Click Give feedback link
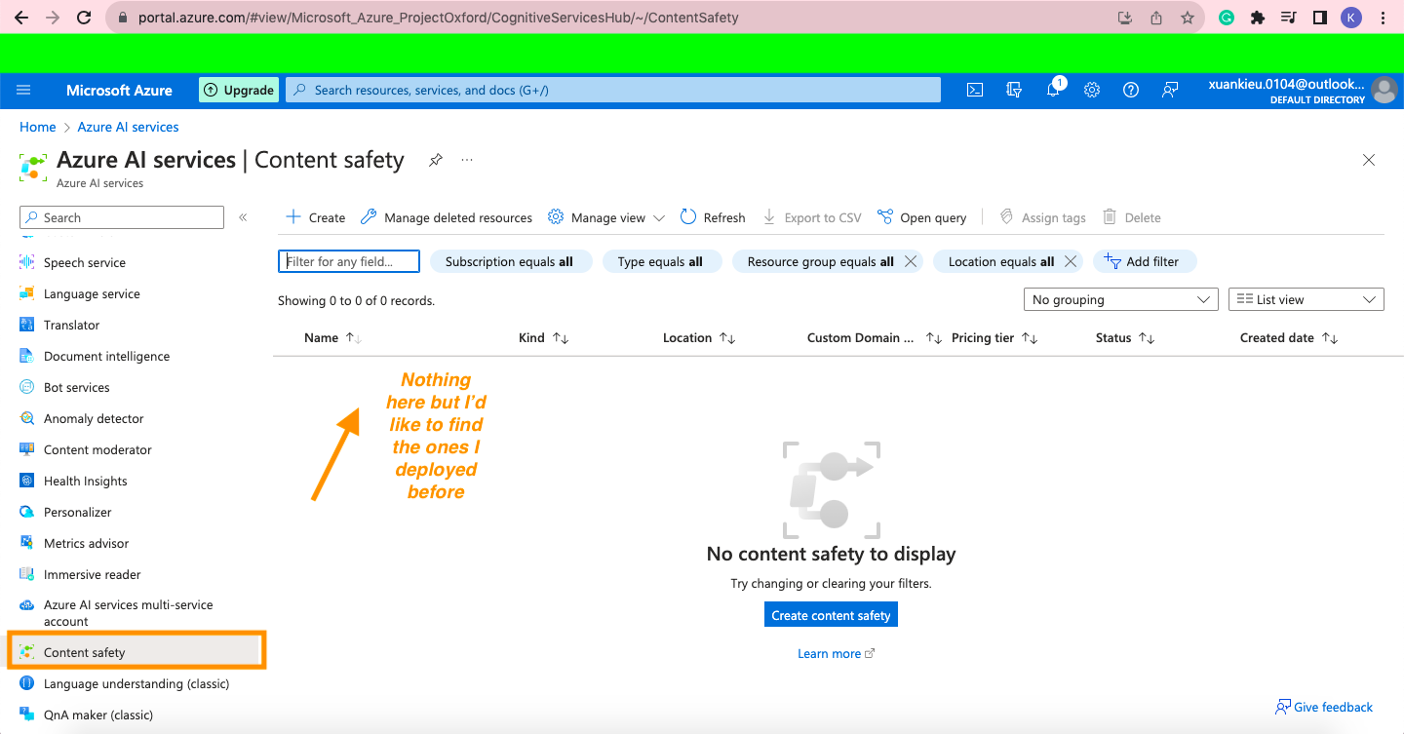Image resolution: width=1404 pixels, height=734 pixels. 1324,707
